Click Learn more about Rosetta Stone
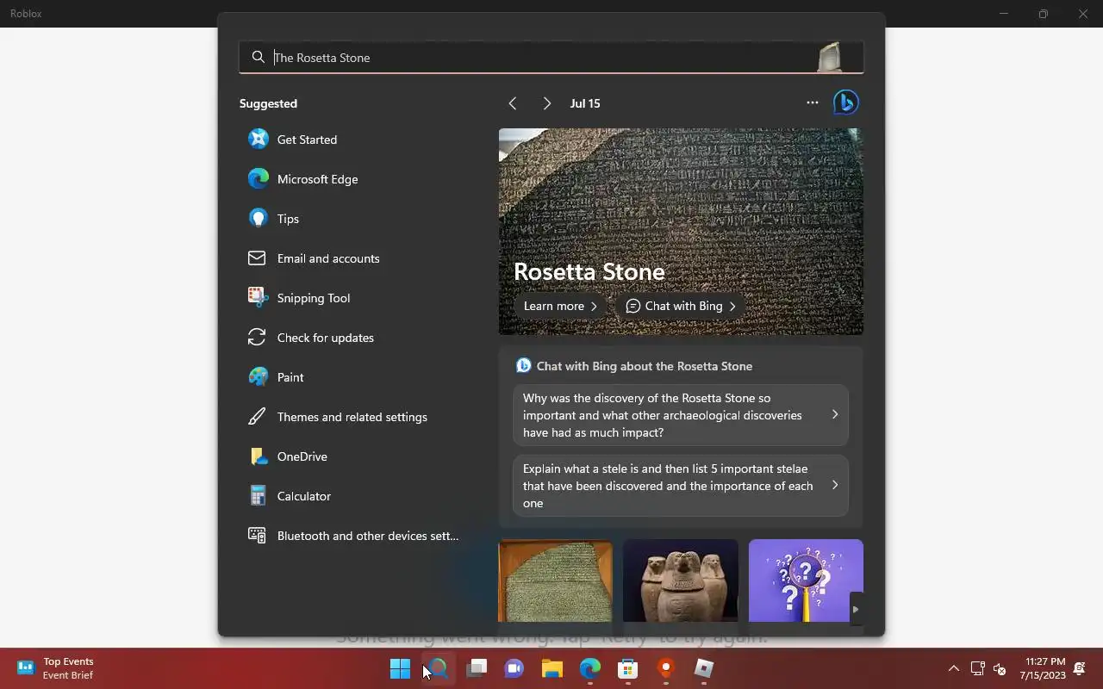Image resolution: width=1103 pixels, height=689 pixels. [x=560, y=306]
